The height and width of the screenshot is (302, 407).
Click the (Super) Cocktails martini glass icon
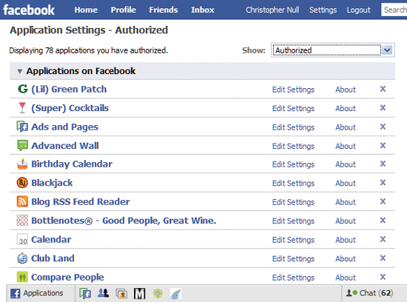point(22,108)
